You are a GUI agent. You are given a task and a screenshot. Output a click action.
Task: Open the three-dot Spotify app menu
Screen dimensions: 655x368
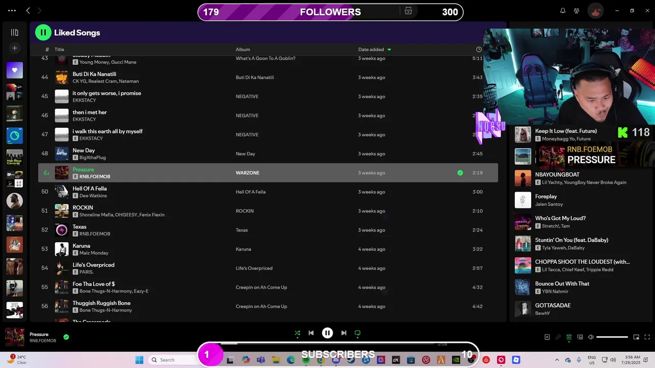tap(12, 10)
